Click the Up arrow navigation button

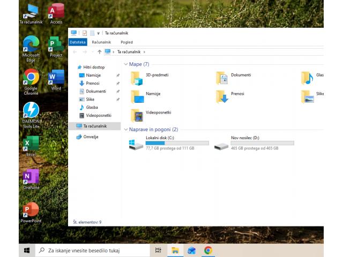click(99, 52)
